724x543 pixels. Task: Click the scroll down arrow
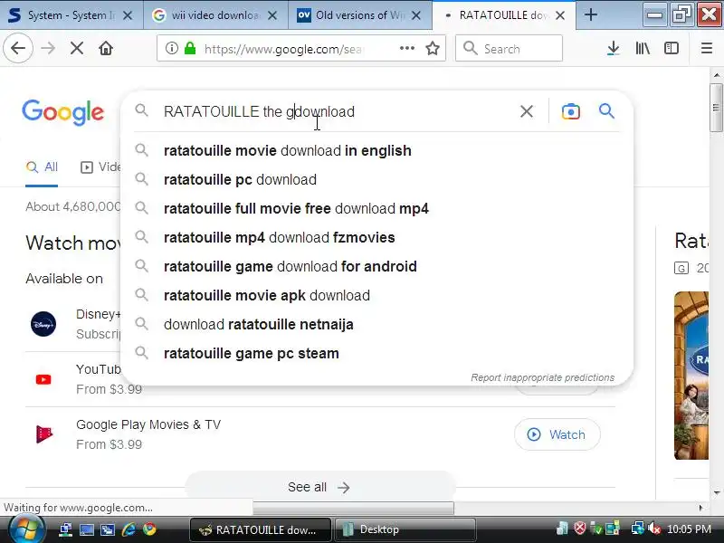click(716, 493)
